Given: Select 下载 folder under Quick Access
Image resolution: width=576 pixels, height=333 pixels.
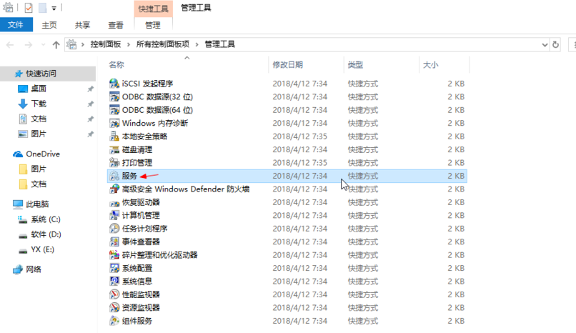Looking at the screenshot, I should [39, 104].
